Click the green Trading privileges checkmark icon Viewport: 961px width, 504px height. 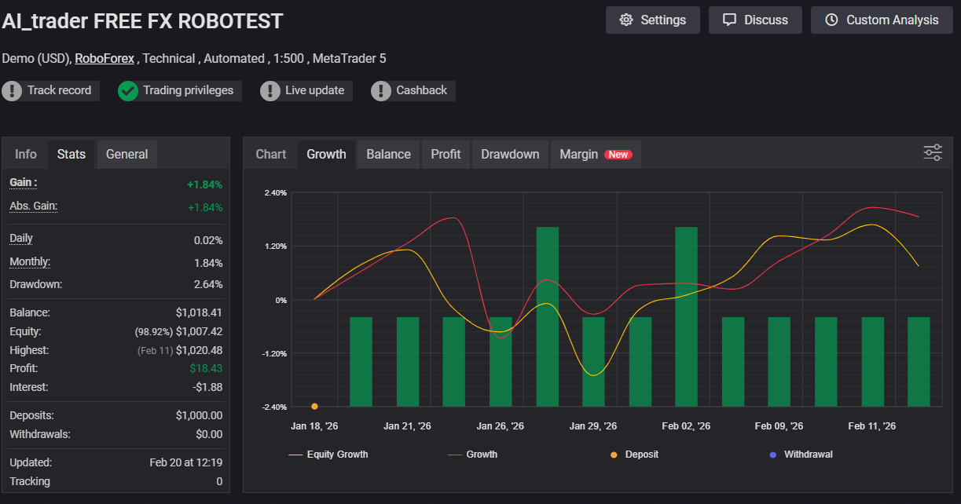[x=128, y=91]
